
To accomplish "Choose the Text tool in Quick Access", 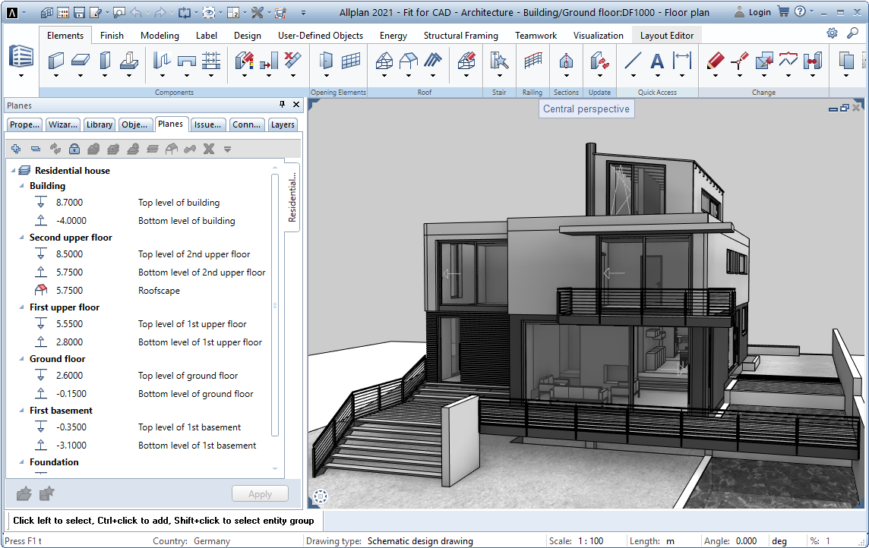I will pyautogui.click(x=657, y=59).
